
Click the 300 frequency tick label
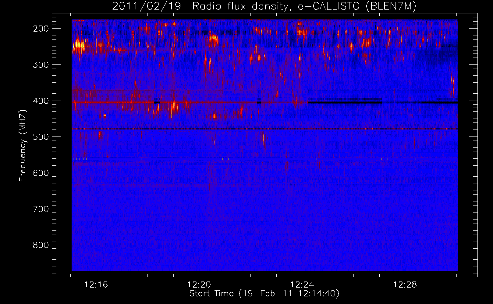point(41,65)
